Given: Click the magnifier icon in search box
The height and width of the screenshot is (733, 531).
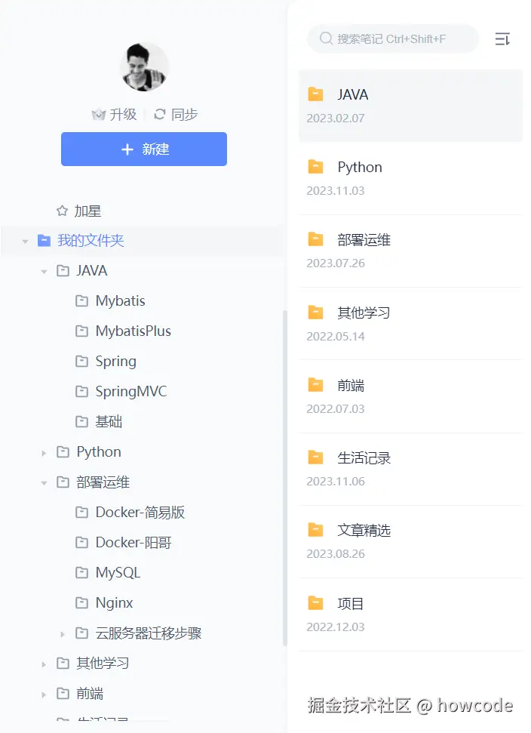Looking at the screenshot, I should (326, 38).
